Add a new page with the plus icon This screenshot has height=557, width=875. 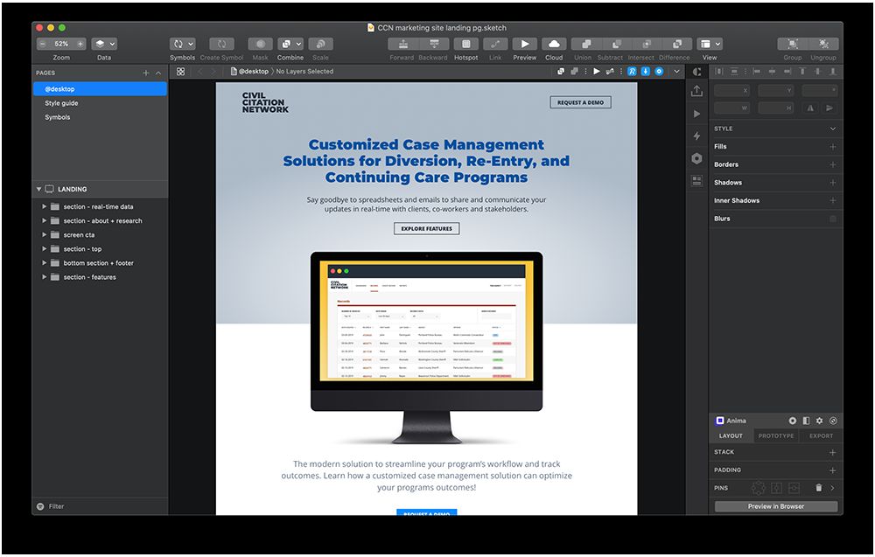(x=146, y=73)
